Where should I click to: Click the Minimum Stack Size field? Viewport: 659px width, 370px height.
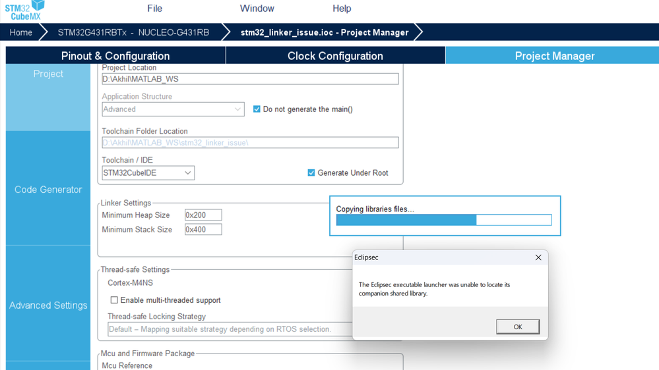click(203, 230)
